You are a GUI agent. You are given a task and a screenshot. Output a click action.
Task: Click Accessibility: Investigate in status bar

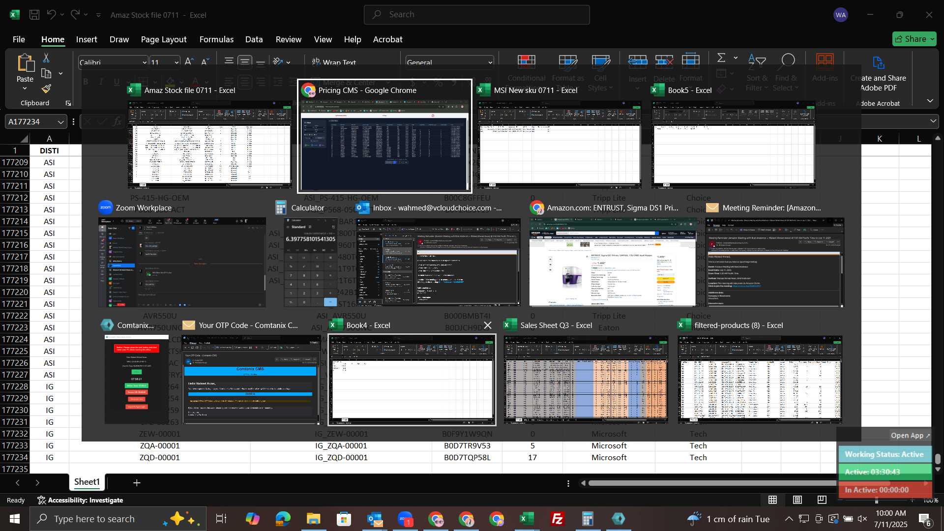[80, 500]
